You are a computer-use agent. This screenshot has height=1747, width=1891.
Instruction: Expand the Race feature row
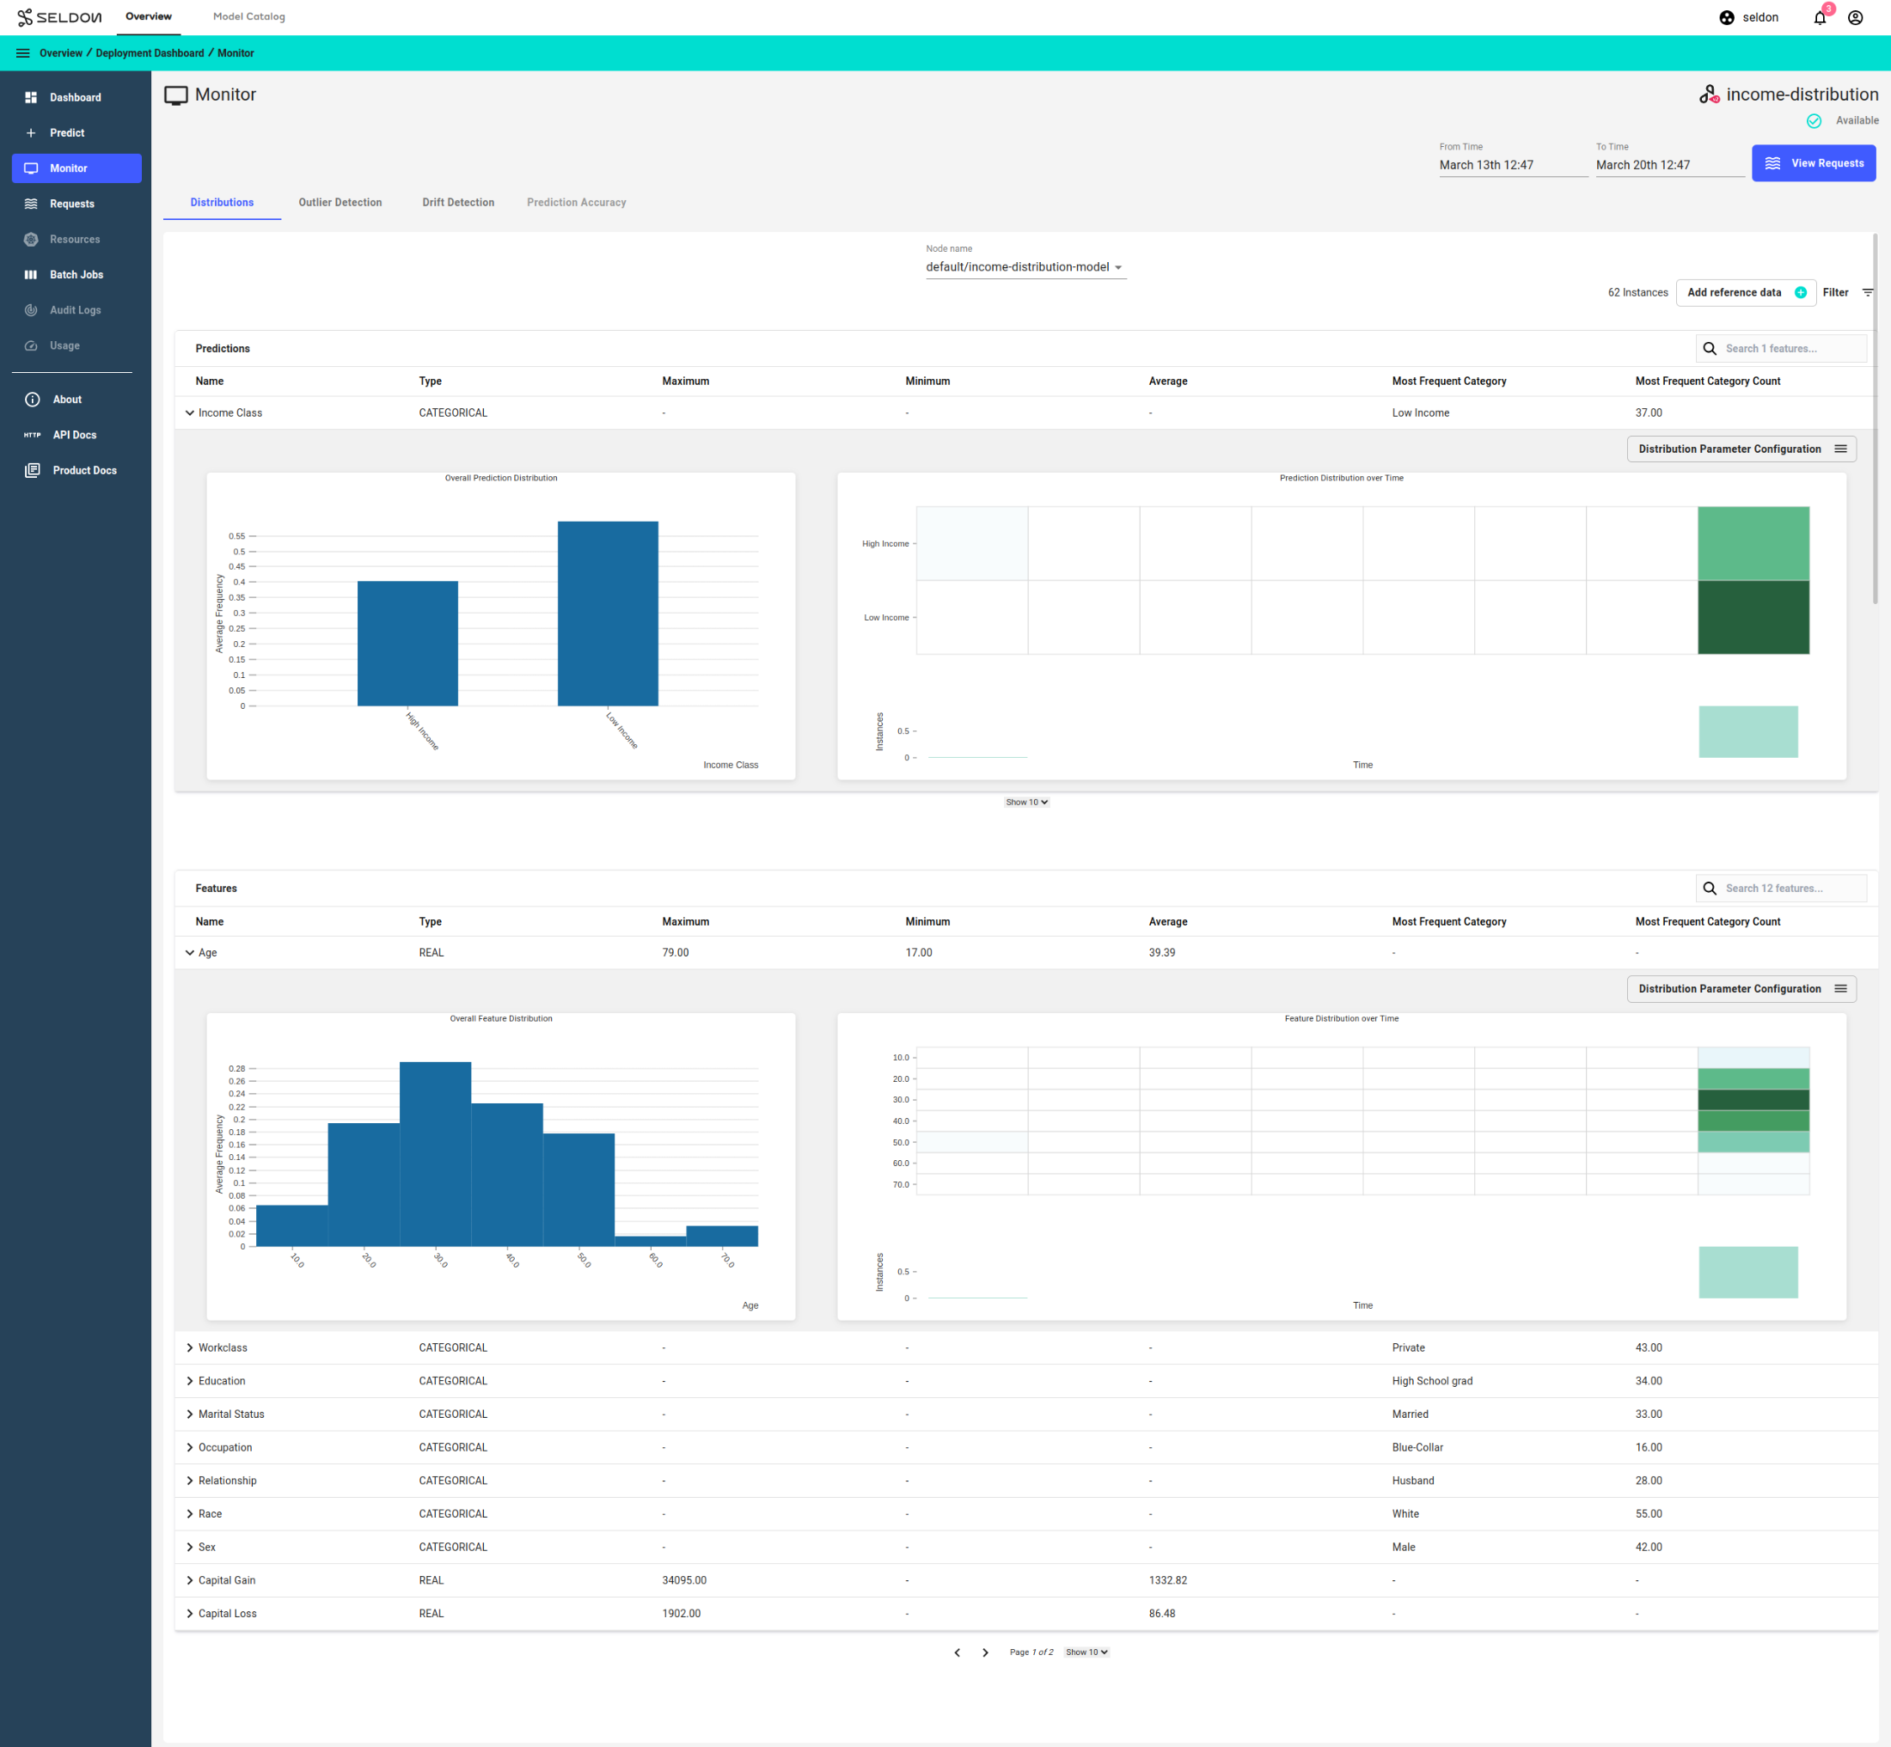(190, 1514)
